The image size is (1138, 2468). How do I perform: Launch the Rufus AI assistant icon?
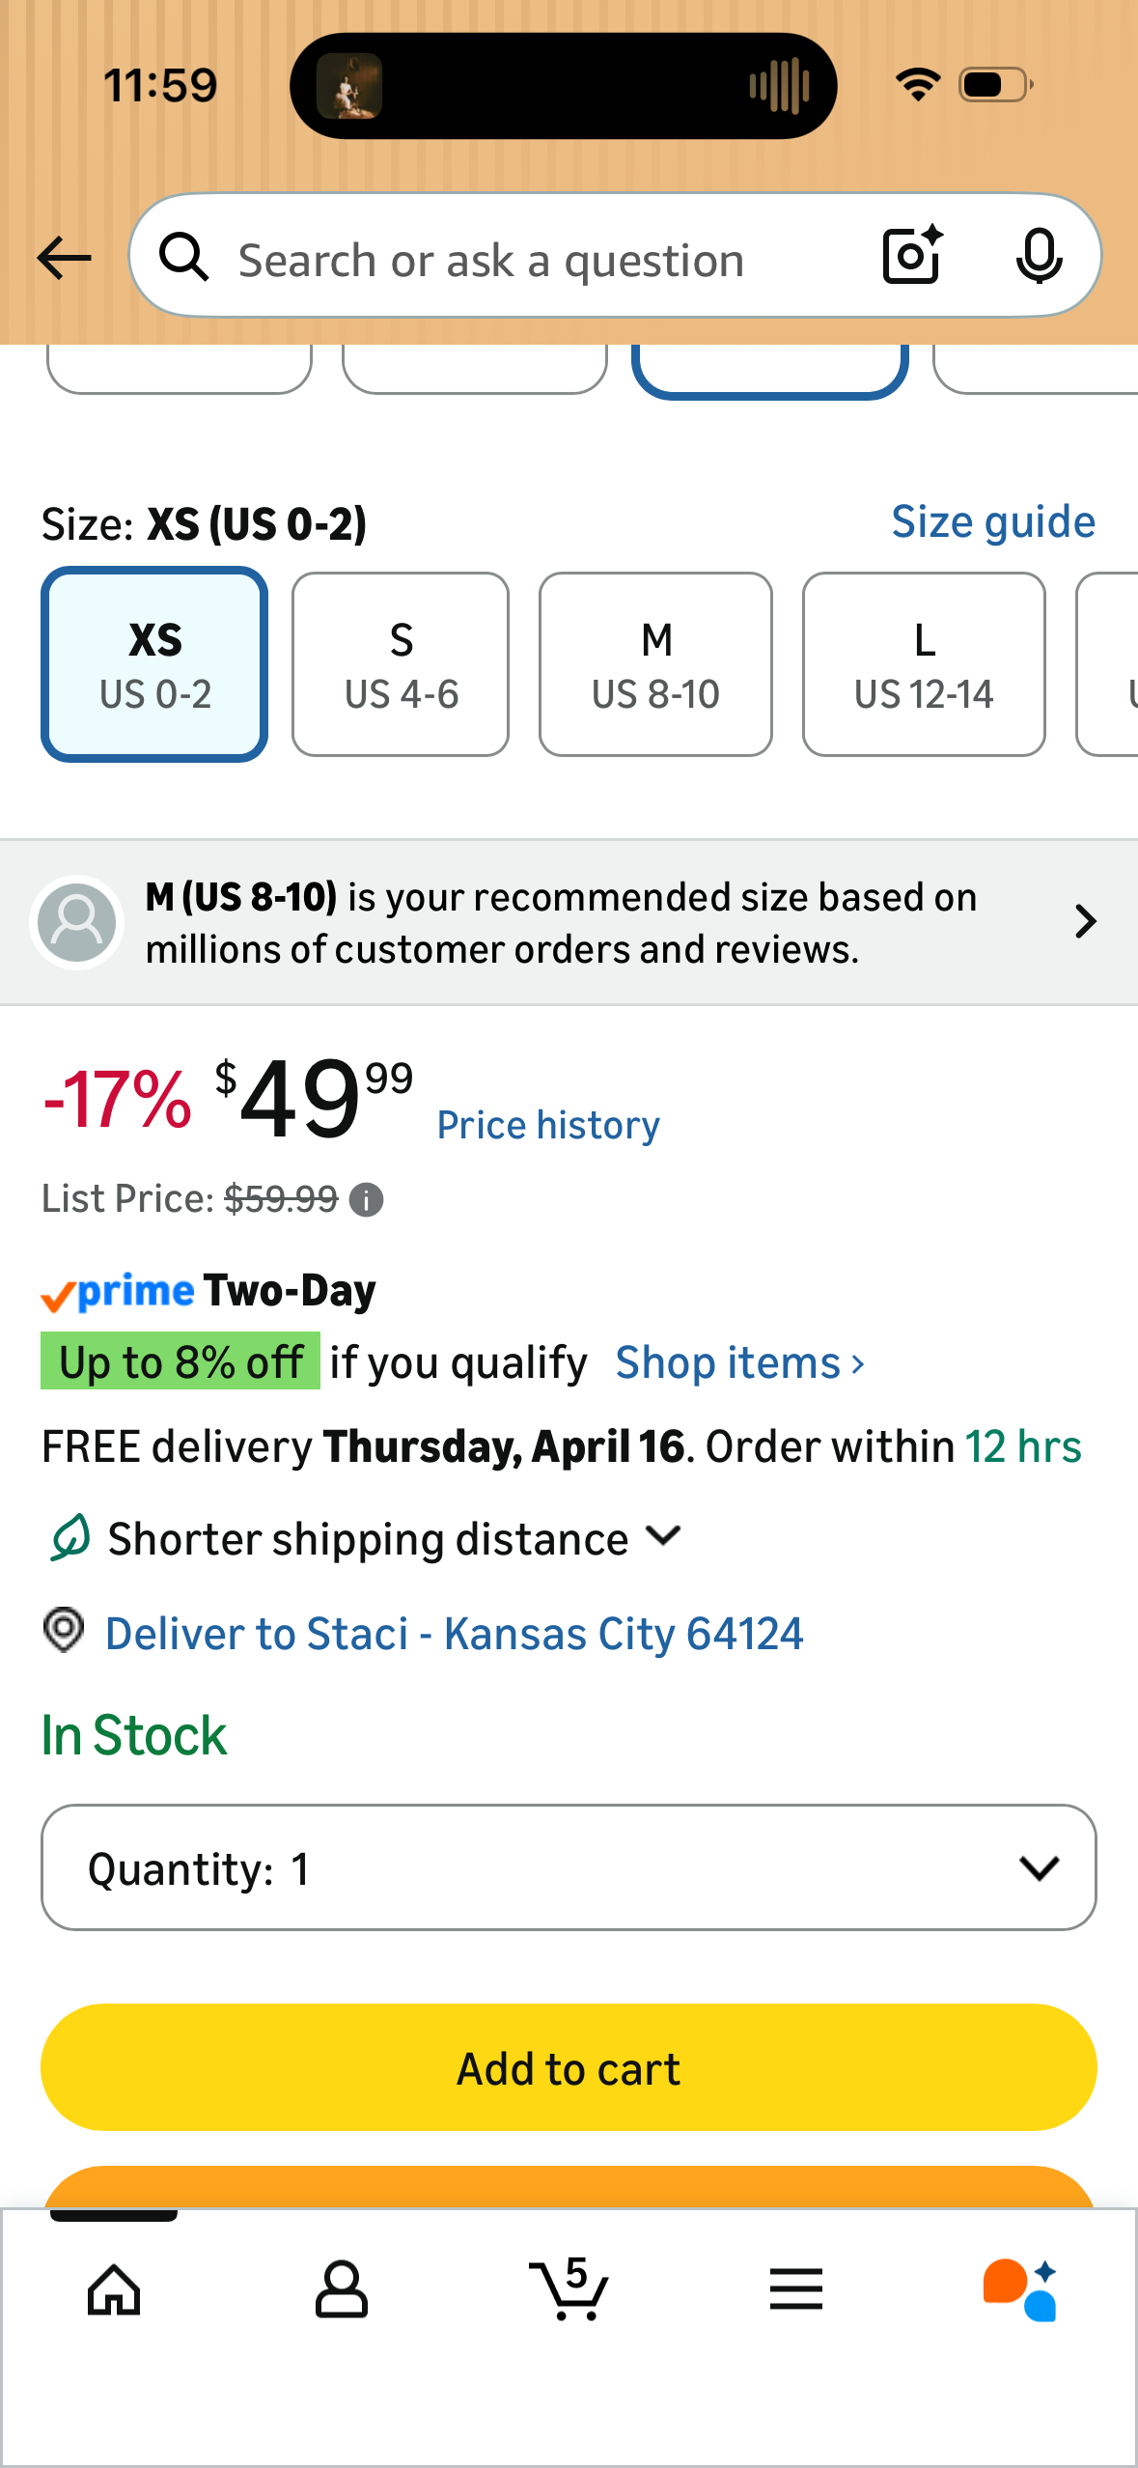coord(1021,2289)
